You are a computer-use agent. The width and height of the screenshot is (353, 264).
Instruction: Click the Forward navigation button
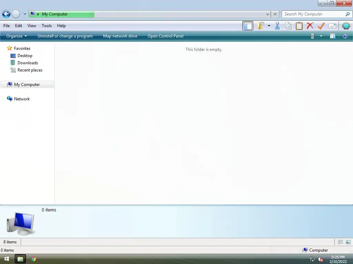(16, 14)
